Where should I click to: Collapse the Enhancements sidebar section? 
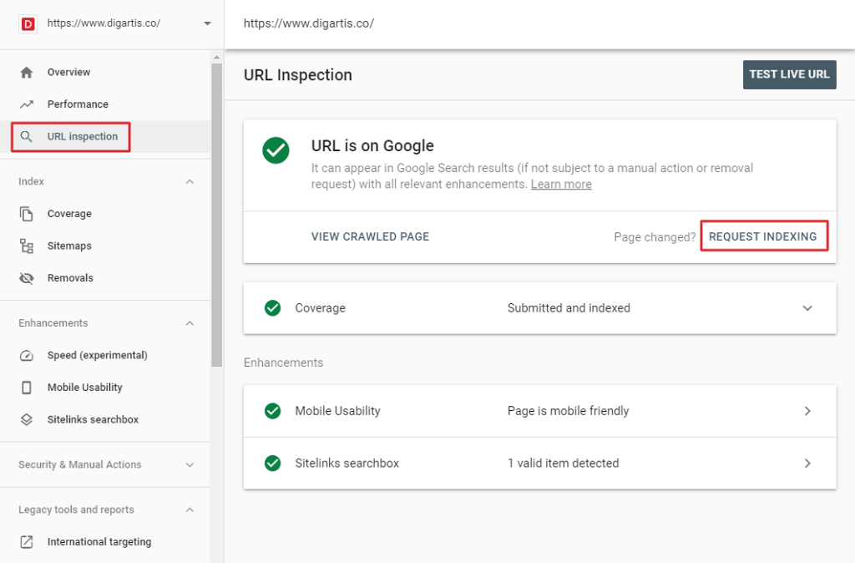click(190, 322)
